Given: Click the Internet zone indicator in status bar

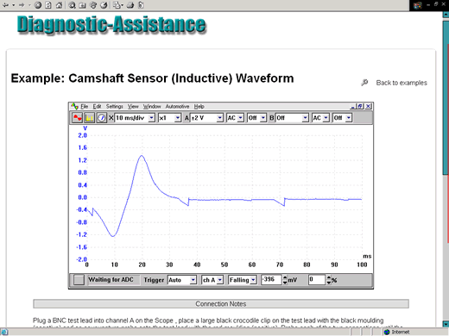Looking at the screenshot, I should point(397,332).
